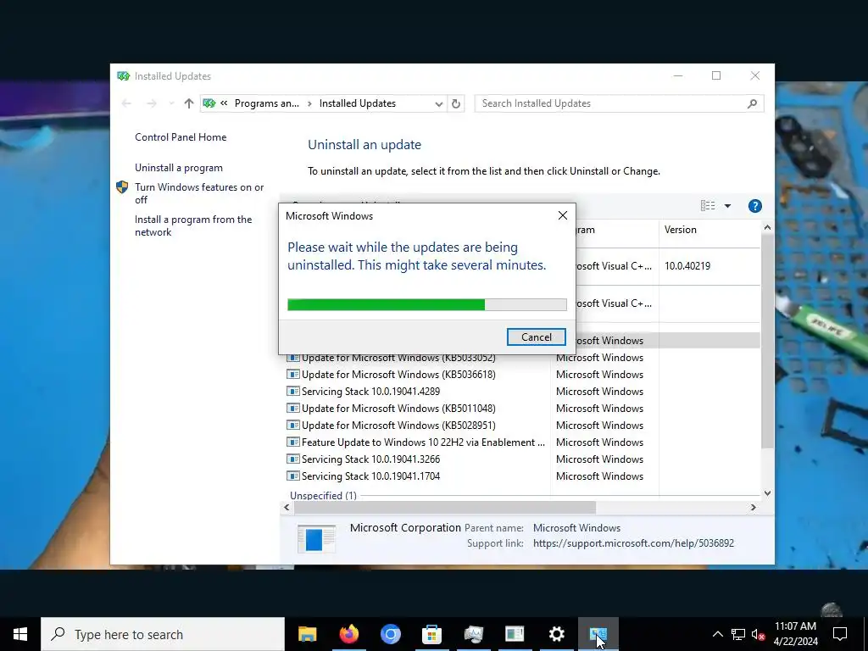868x651 pixels.
Task: Click the vertical scrollbar thumb
Action: (x=766, y=341)
